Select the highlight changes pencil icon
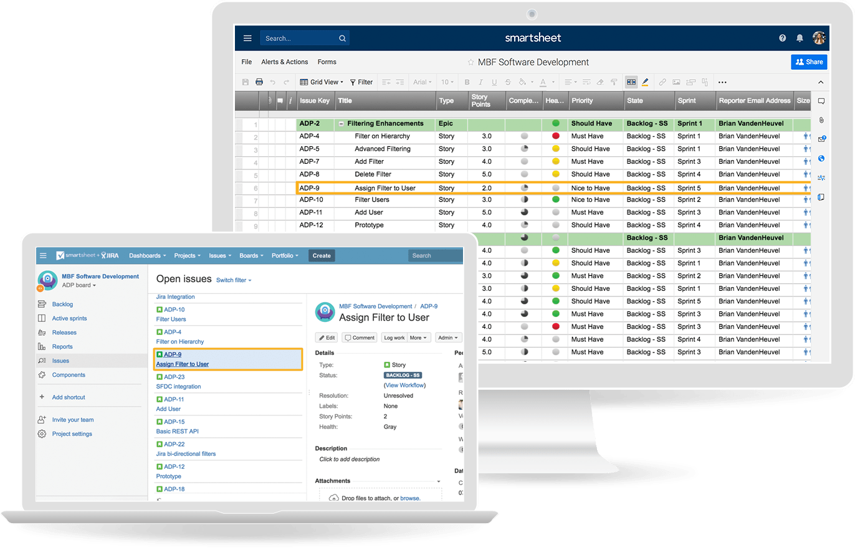Viewport: 855px width, 548px height. pyautogui.click(x=645, y=82)
